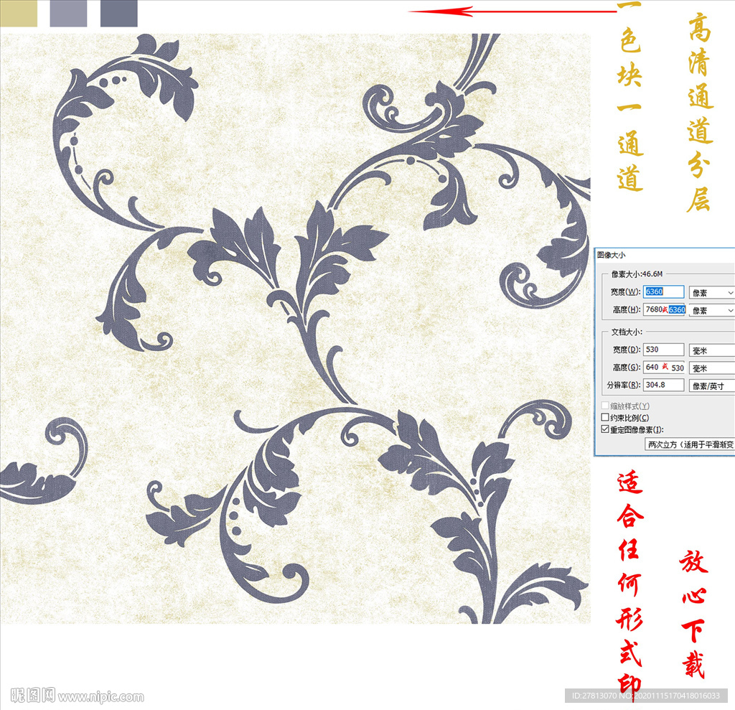Viewport: 735px width, 710px height.
Task: Click the pixel width field showing 6360
Action: pos(663,291)
